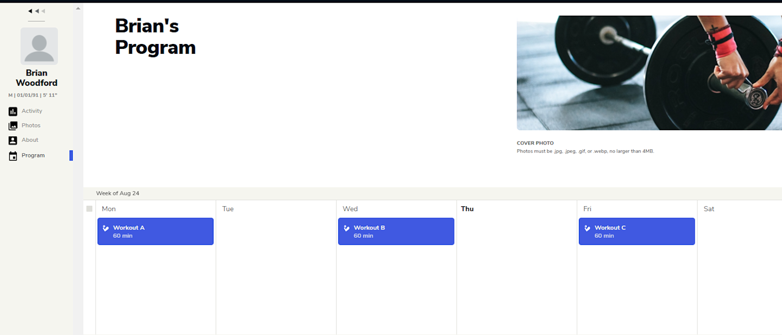Select the About person icon
The height and width of the screenshot is (335, 782).
tap(13, 140)
